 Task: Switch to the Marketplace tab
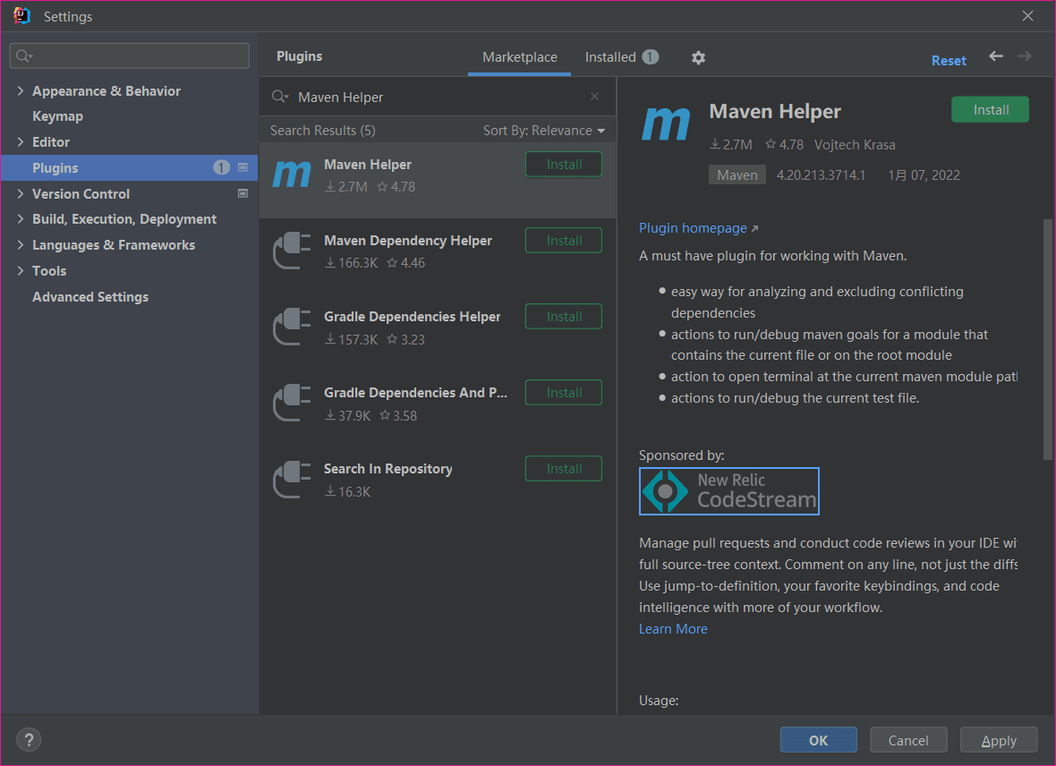(x=519, y=57)
